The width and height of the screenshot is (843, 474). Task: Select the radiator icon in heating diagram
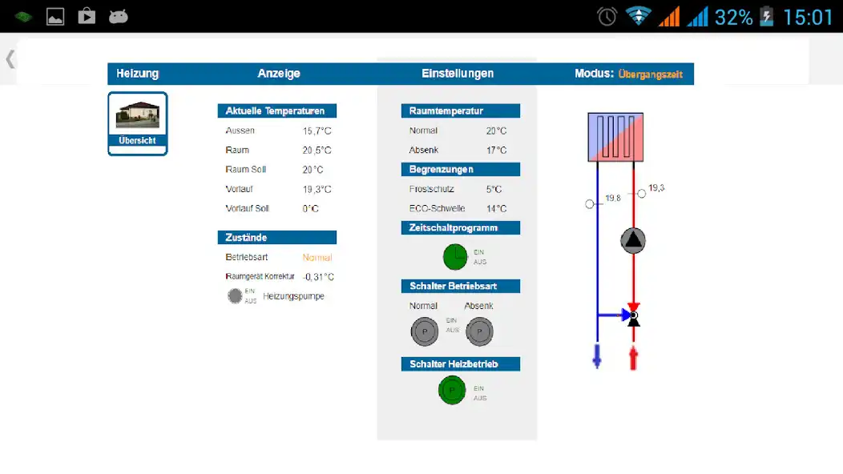click(615, 137)
